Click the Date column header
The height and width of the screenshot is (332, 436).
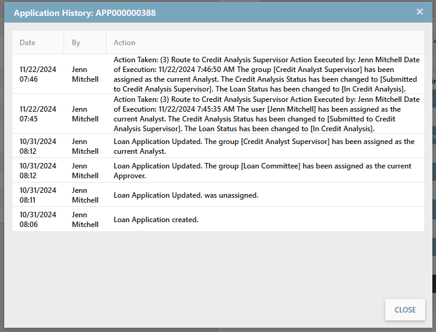tap(28, 43)
